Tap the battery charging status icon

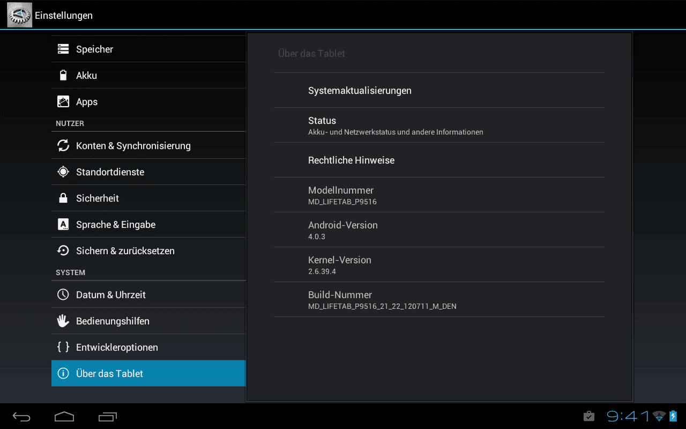673,416
